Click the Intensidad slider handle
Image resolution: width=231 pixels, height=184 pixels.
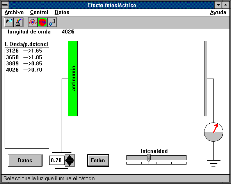tap(149, 158)
